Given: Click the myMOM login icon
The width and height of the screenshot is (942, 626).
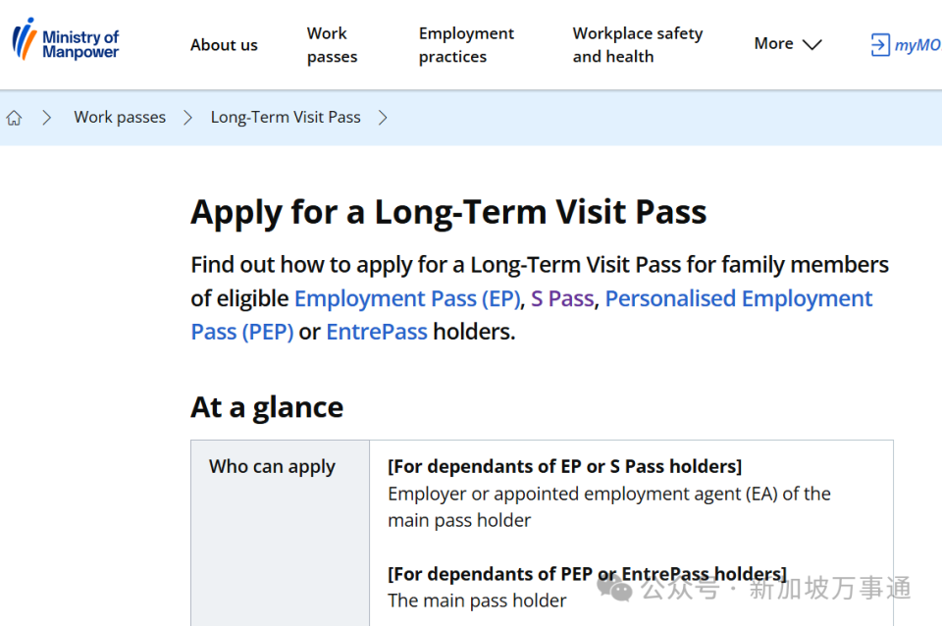Looking at the screenshot, I should (x=879, y=44).
